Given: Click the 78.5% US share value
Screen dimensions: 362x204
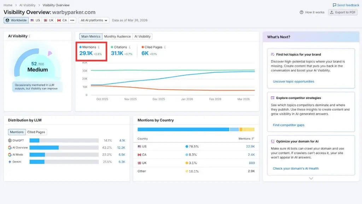Looking at the screenshot, I should [194, 146].
